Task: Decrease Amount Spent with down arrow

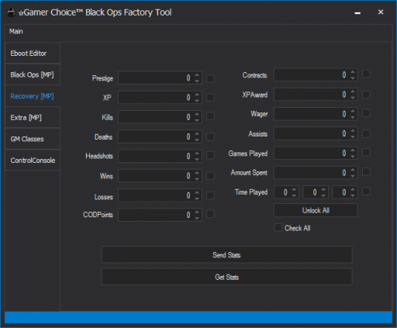Action: tap(353, 176)
